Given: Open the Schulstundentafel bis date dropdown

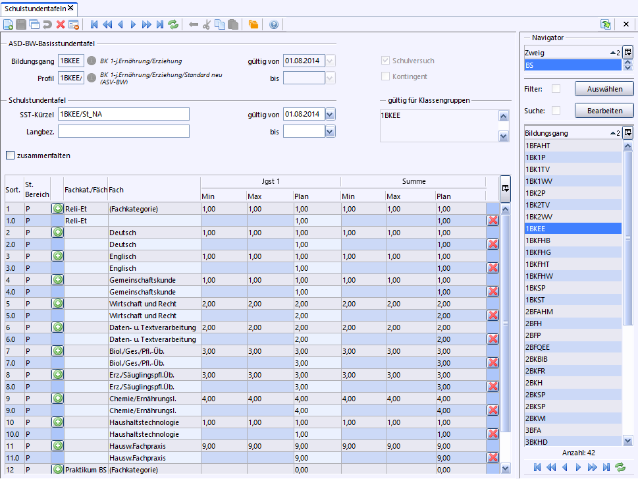Looking at the screenshot, I should [x=330, y=132].
